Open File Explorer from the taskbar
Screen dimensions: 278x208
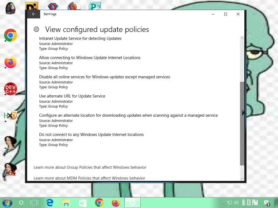coord(66,203)
